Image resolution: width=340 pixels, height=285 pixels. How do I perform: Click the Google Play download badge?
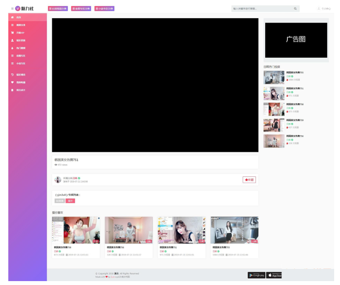tap(256, 275)
